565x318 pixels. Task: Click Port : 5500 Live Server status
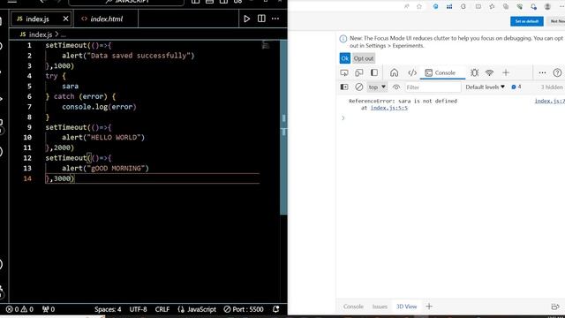click(x=244, y=309)
